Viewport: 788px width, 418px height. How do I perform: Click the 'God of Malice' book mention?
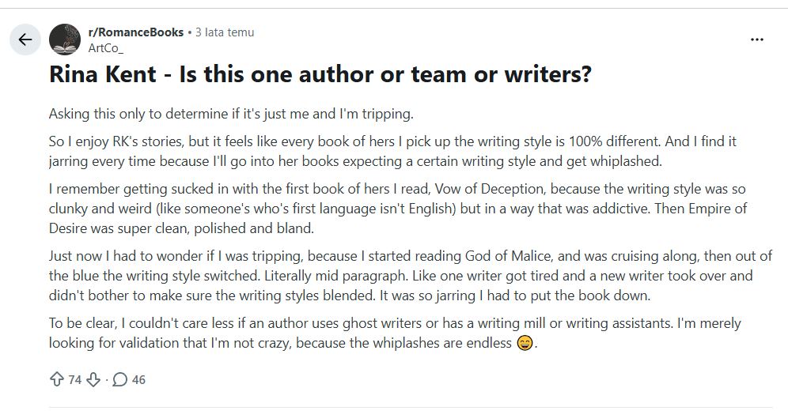(x=508, y=256)
